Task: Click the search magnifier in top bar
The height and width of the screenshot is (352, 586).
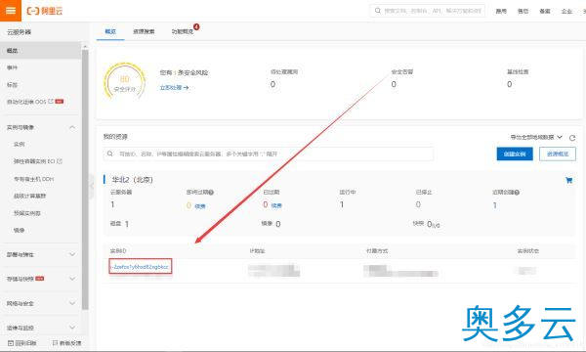Action: click(x=378, y=11)
